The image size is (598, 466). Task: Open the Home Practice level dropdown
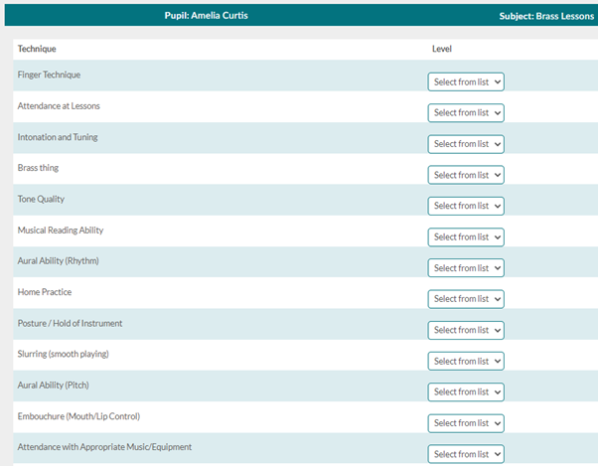coord(466,299)
